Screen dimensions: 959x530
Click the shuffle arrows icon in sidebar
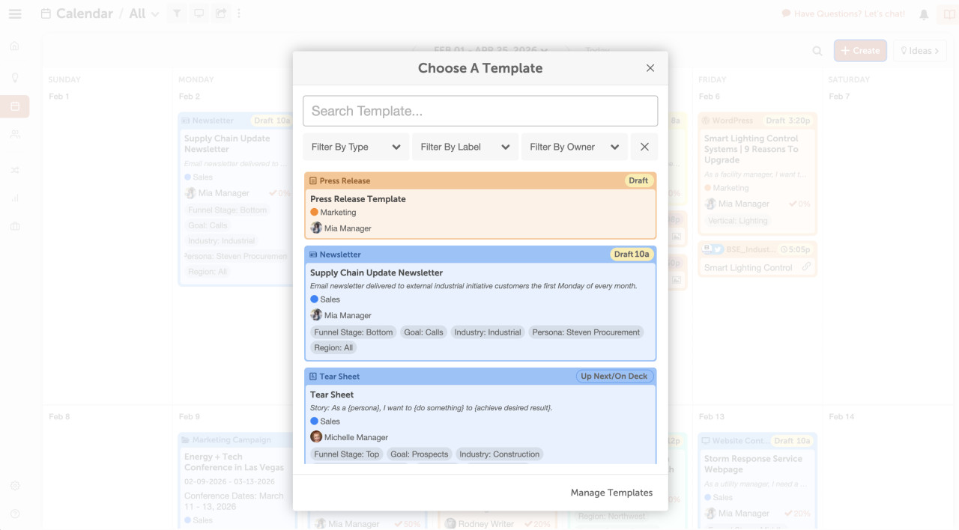click(15, 170)
